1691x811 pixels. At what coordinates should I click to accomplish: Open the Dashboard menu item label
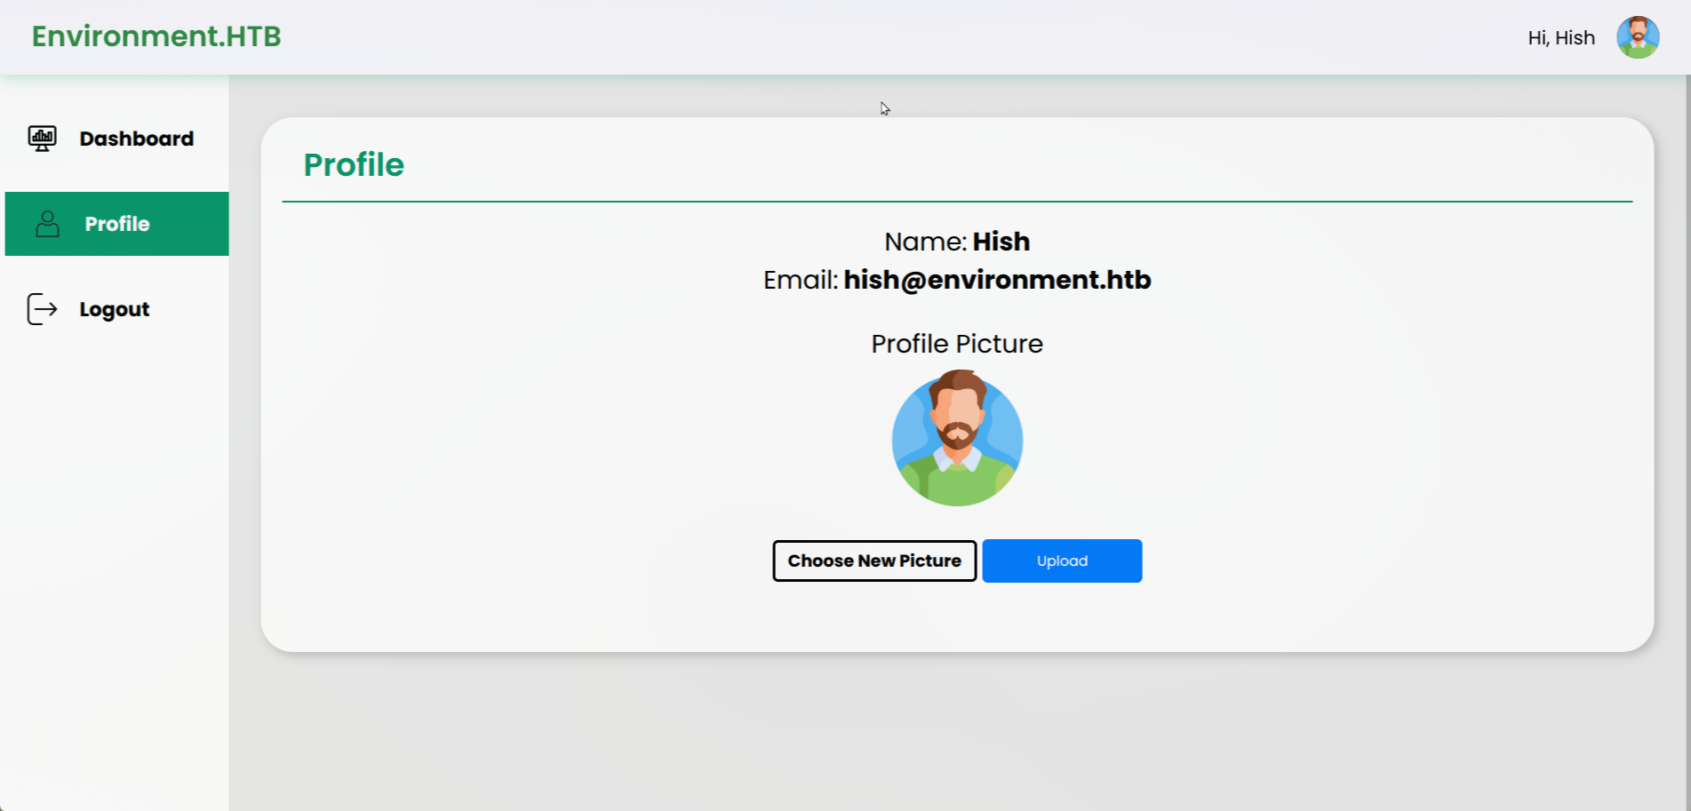tap(136, 139)
